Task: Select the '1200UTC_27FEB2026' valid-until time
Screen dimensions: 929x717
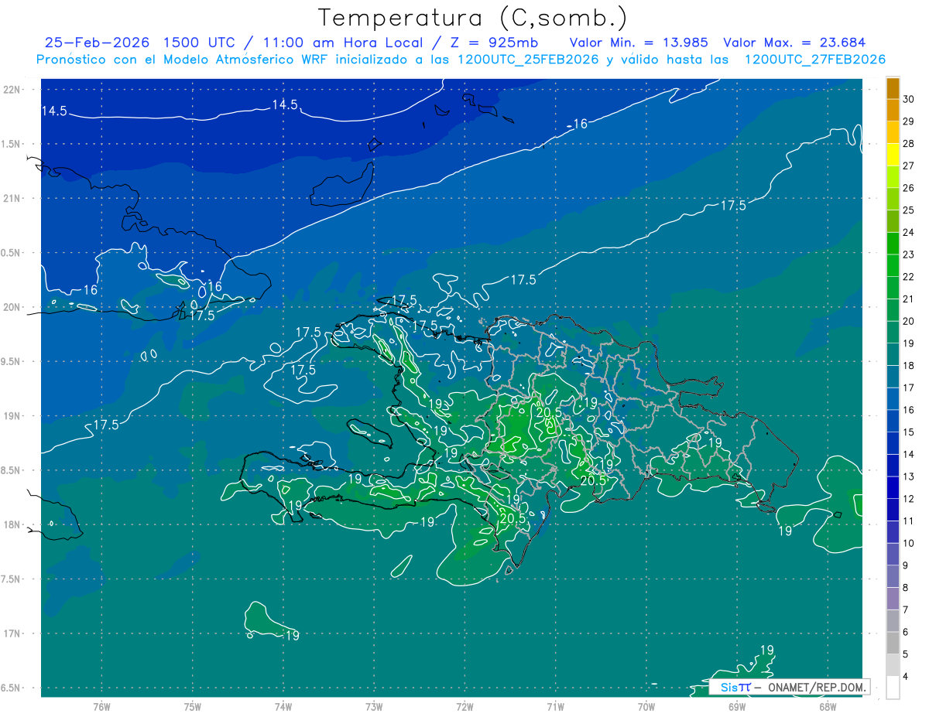Action: tap(815, 60)
